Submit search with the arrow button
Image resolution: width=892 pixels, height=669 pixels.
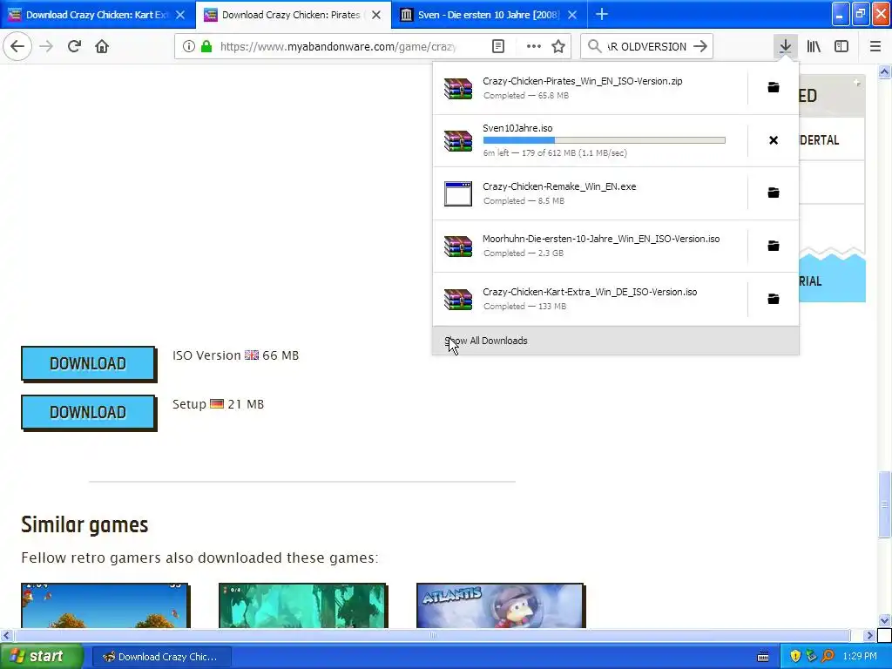click(x=700, y=46)
